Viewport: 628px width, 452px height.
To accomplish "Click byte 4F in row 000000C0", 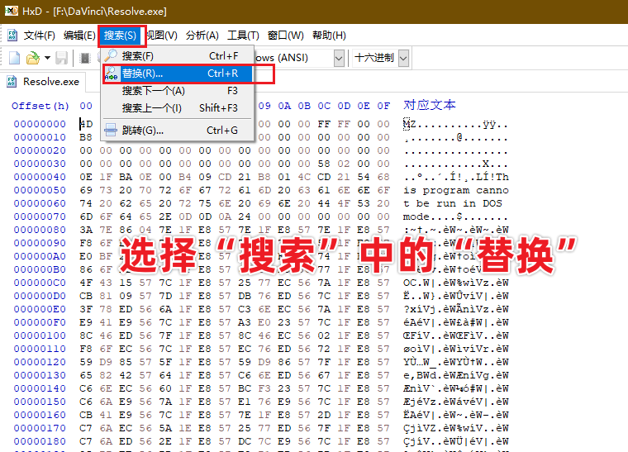I will (86, 283).
